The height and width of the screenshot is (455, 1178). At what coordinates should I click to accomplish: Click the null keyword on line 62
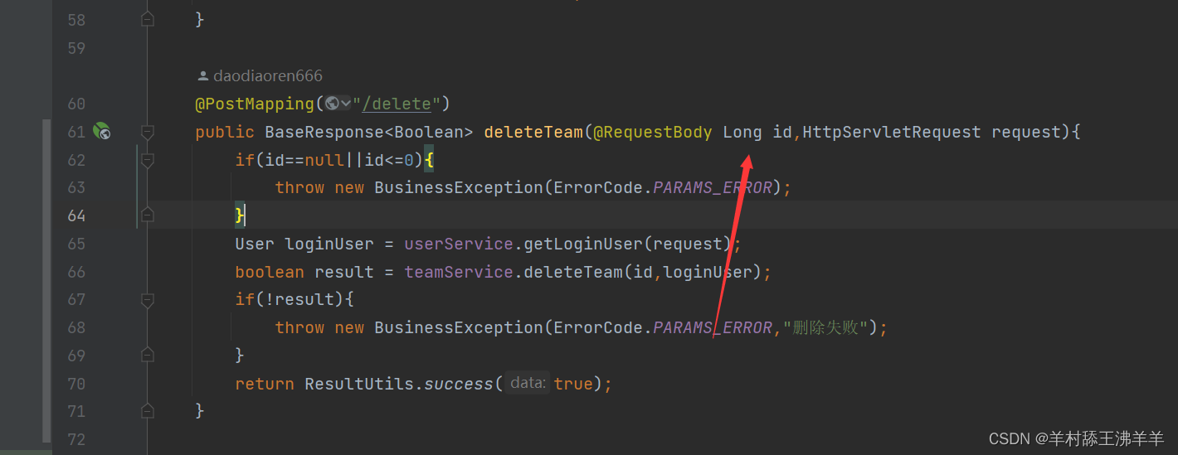[324, 159]
